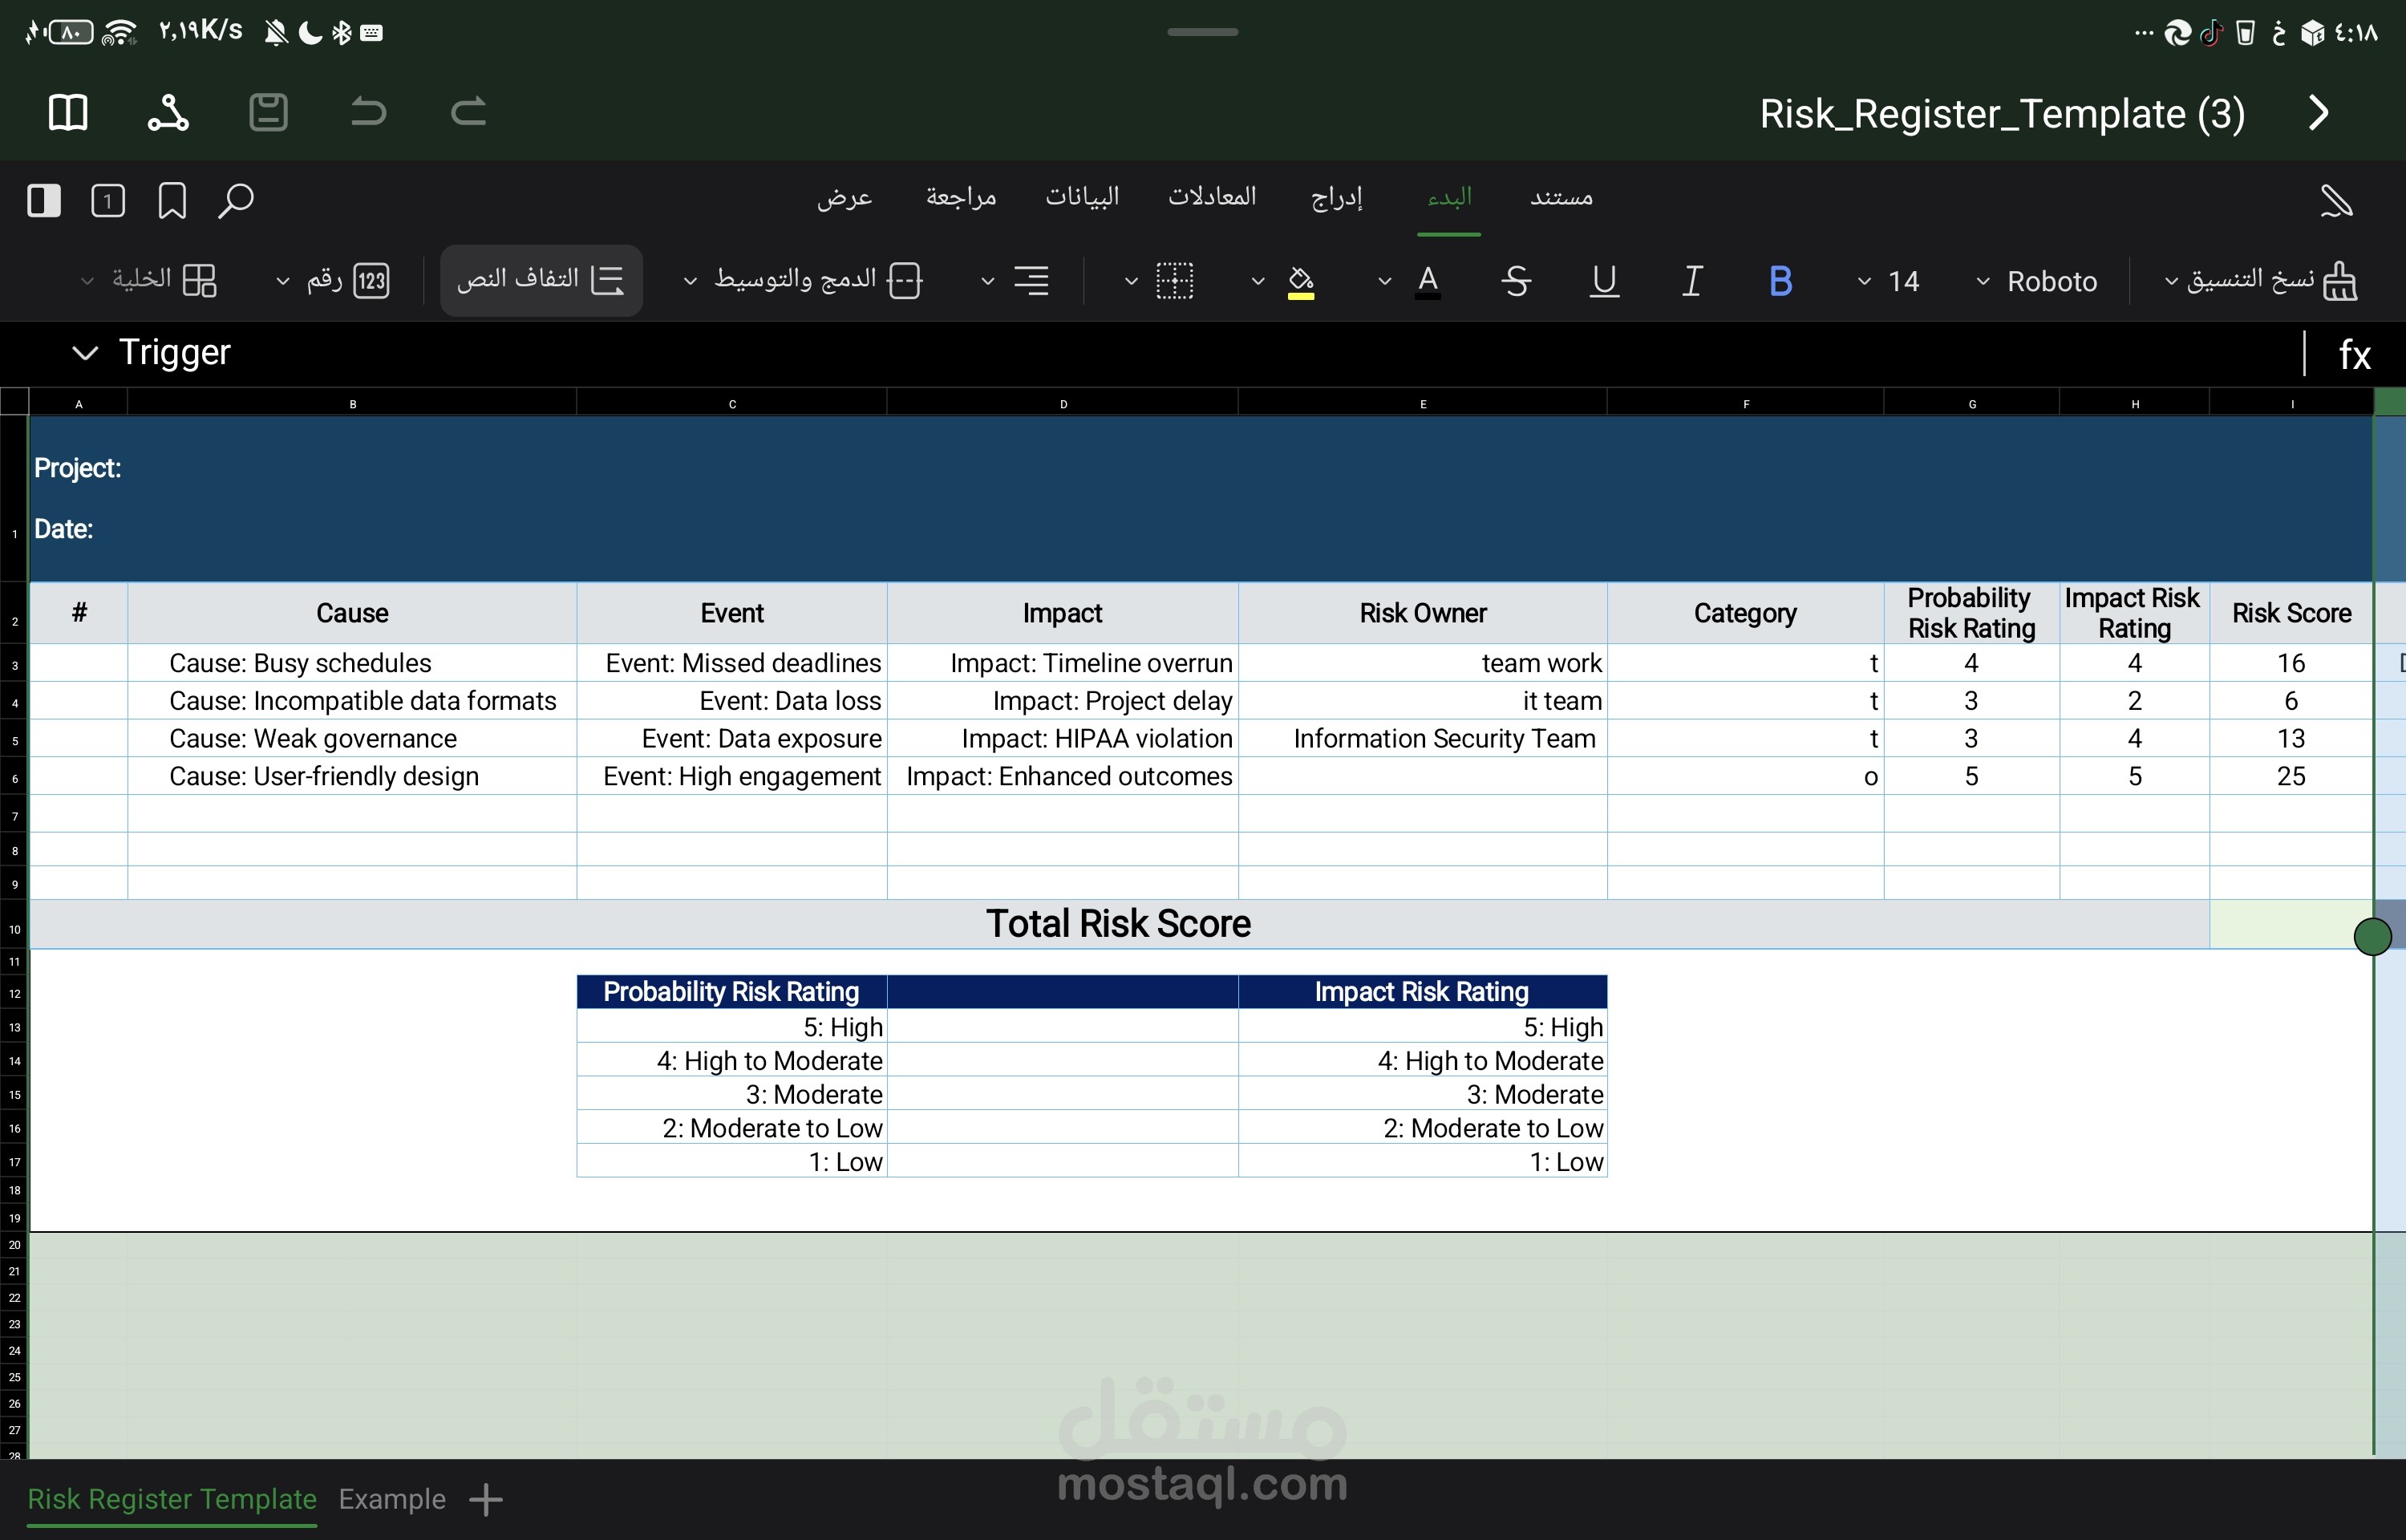Set text alignment icon
Screen dimensions: 2406x1540
click(1031, 281)
